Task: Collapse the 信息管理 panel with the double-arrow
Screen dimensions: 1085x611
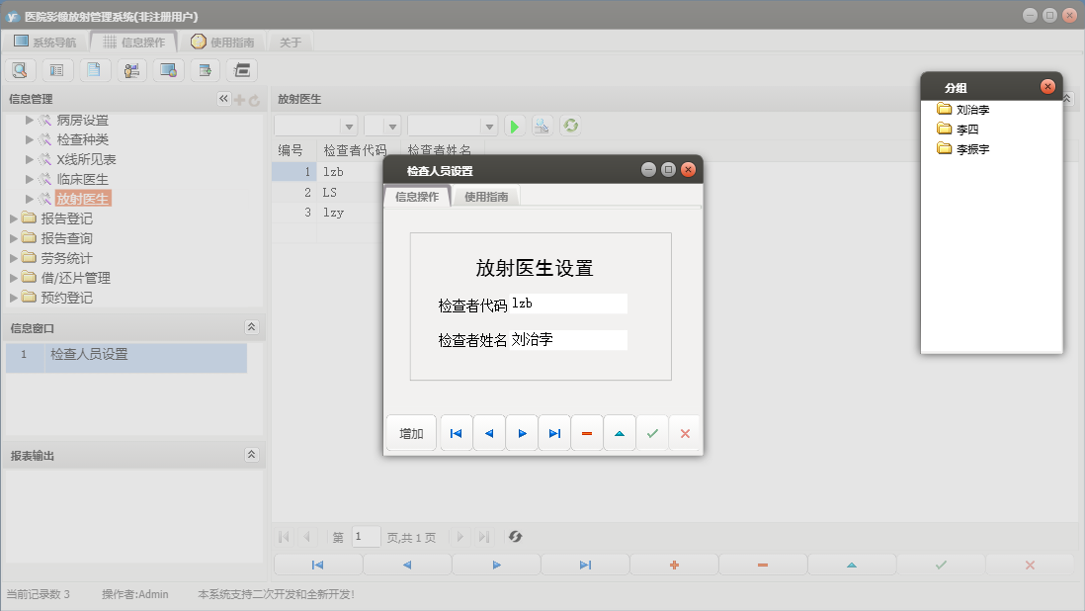Action: pyautogui.click(x=224, y=98)
